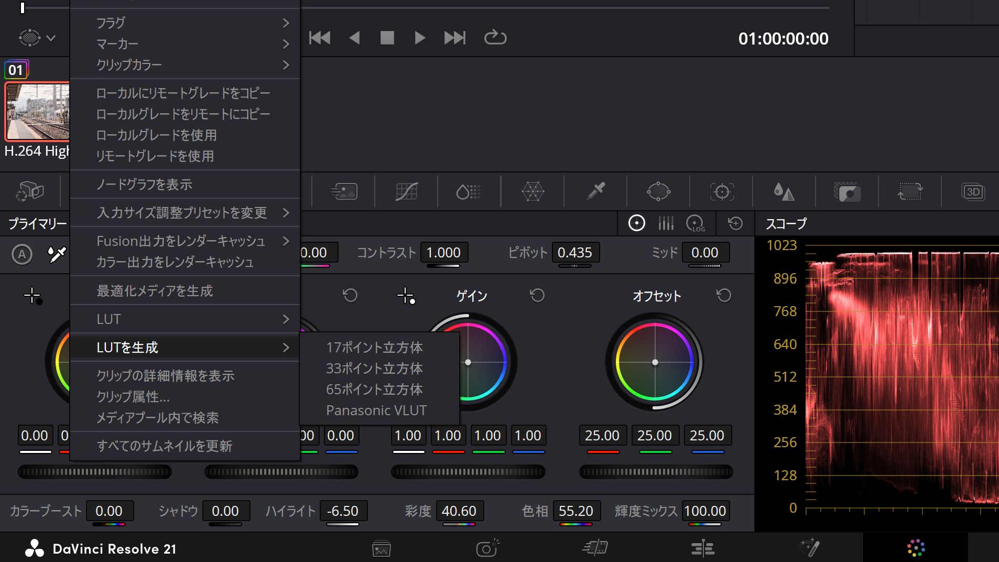Viewport: 999px width, 562px height.
Task: Expand the クリップカラー submenu
Action: click(x=184, y=64)
